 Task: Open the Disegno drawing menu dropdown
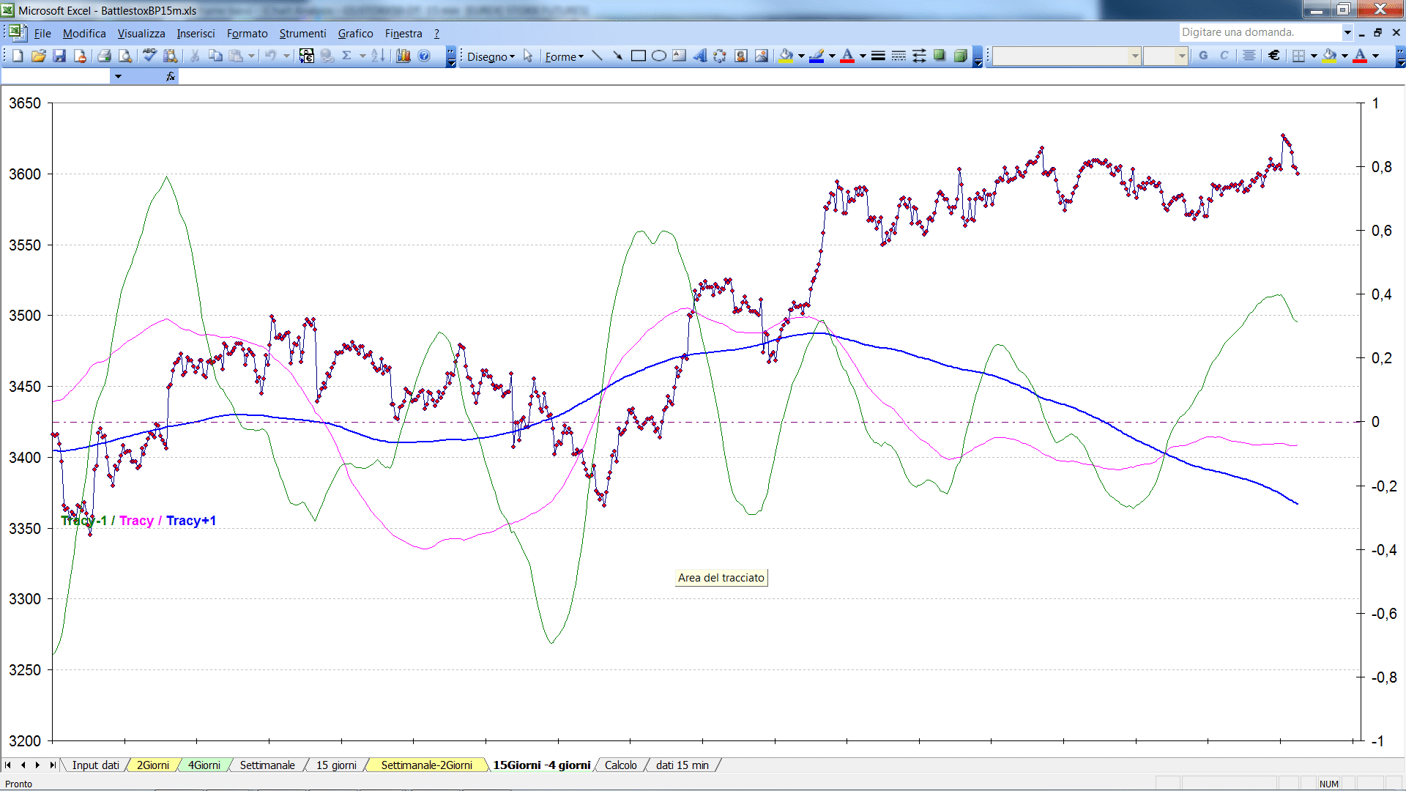[x=491, y=56]
